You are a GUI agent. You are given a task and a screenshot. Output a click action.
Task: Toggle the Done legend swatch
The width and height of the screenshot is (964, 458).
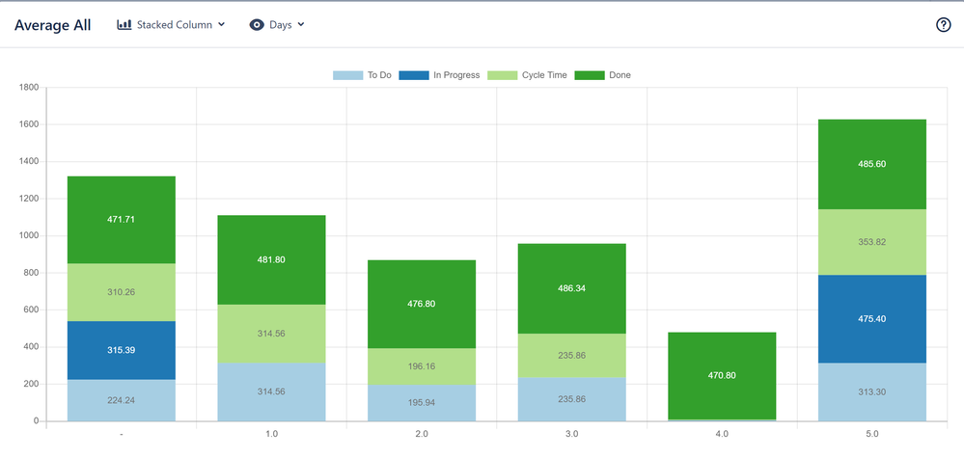tap(589, 75)
